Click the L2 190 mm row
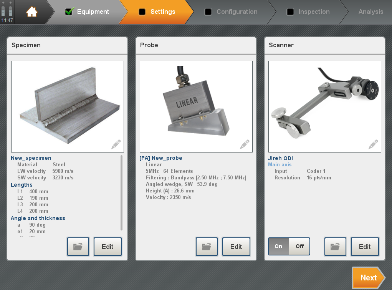Viewport: 392px width, 290px height. [x=33, y=198]
